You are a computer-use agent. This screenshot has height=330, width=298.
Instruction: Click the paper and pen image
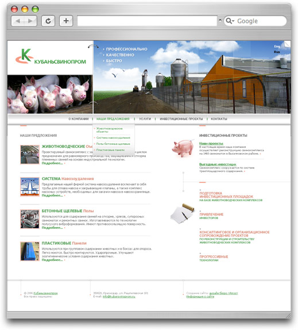tap(182, 213)
